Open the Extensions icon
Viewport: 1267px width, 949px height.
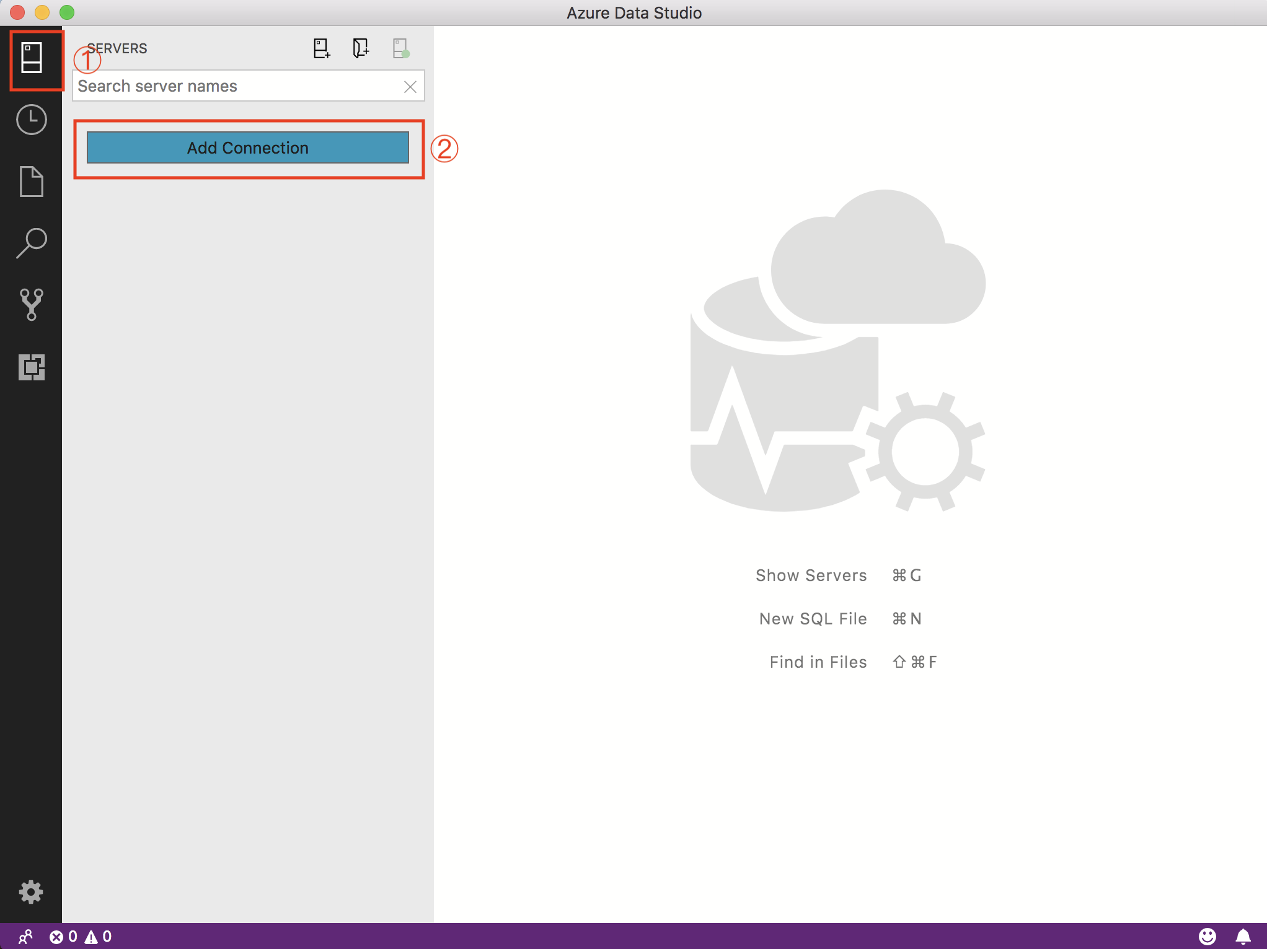pyautogui.click(x=31, y=367)
